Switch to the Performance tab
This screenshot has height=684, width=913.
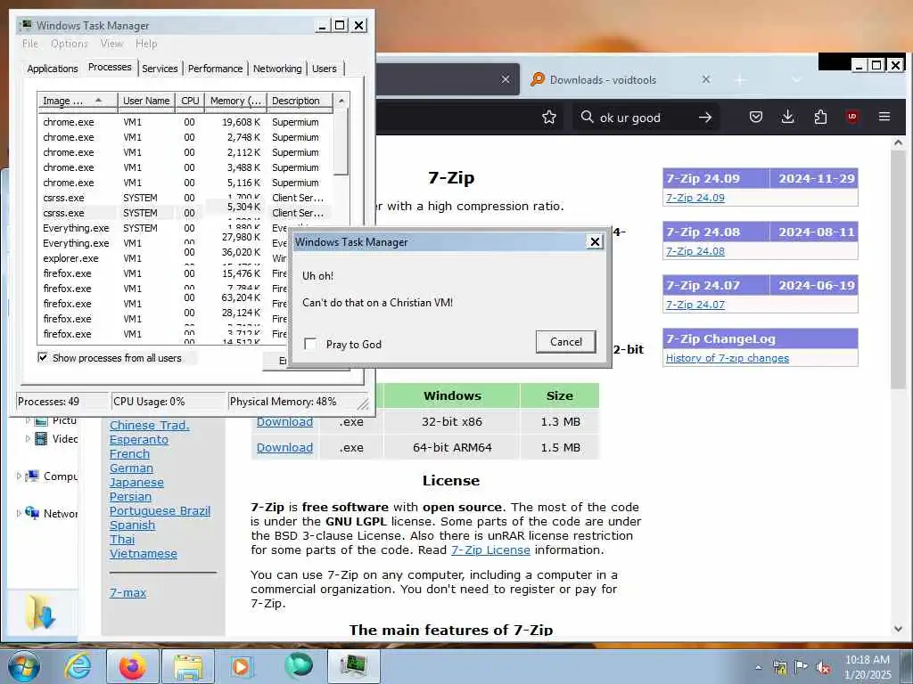pyautogui.click(x=215, y=69)
